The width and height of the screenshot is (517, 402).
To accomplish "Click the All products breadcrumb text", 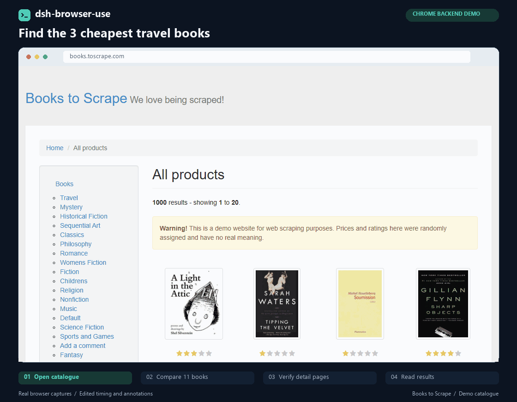I will click(90, 148).
